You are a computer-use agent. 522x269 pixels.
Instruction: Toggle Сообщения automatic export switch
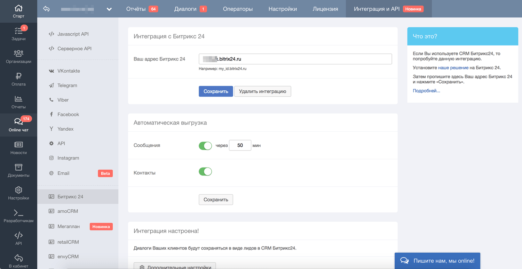pos(205,146)
